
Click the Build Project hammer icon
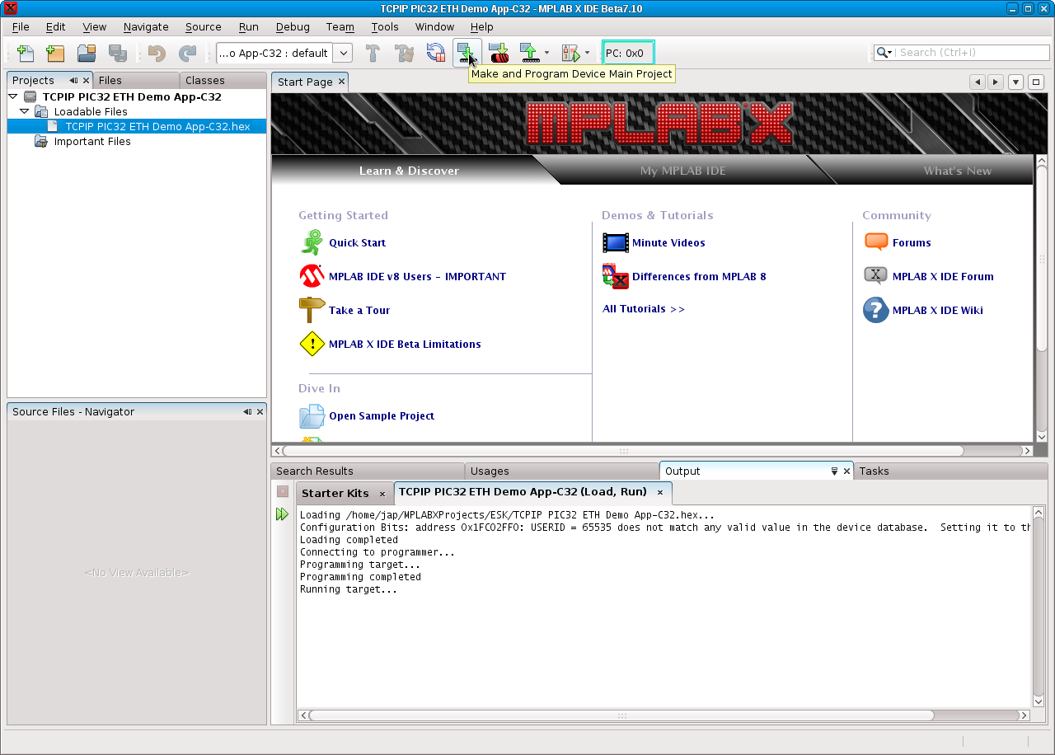click(373, 53)
